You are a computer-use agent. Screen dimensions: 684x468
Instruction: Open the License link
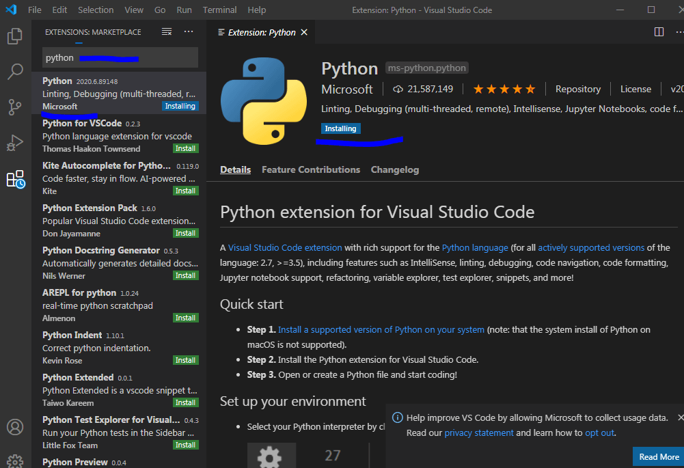tap(635, 89)
